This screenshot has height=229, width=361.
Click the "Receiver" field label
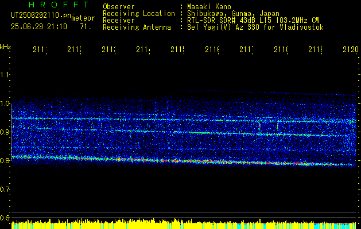pyautogui.click(x=119, y=21)
